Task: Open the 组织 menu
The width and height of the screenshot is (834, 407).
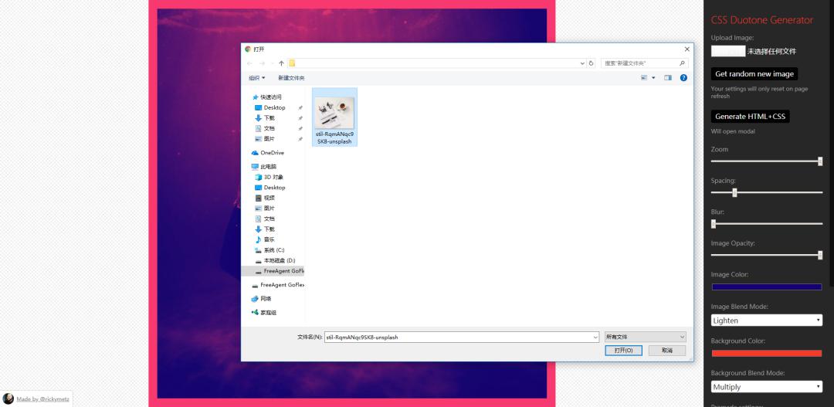Action: coord(257,78)
